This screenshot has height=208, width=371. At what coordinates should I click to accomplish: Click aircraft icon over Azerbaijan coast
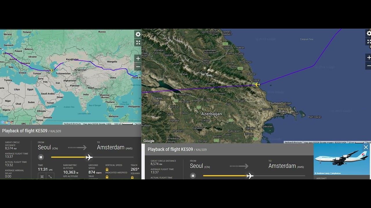pyautogui.click(x=257, y=84)
